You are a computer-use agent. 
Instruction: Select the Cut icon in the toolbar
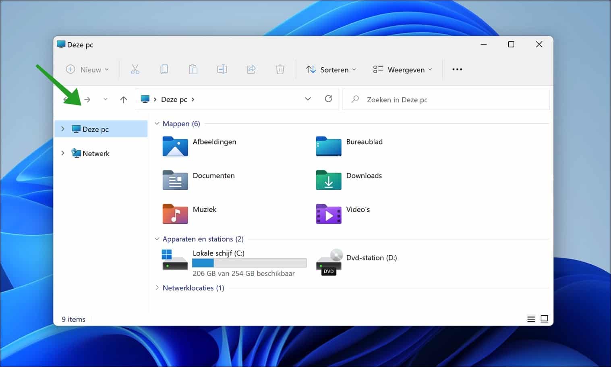(135, 69)
